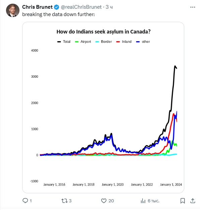
Task: Click the tweet timestamp
Action: pyautogui.click(x=109, y=7)
